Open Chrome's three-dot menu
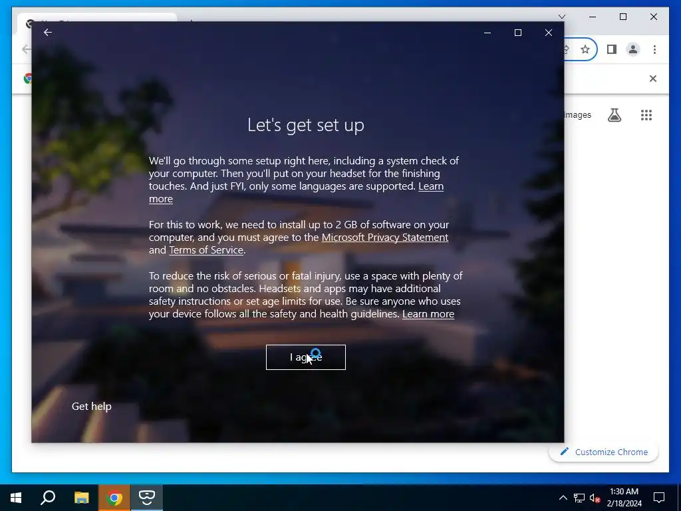Image resolution: width=681 pixels, height=511 pixels. pyautogui.click(x=654, y=49)
